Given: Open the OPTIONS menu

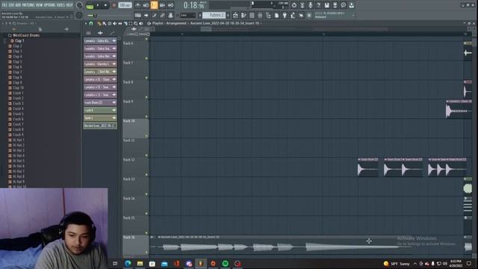Looking at the screenshot, I should (x=50, y=5).
